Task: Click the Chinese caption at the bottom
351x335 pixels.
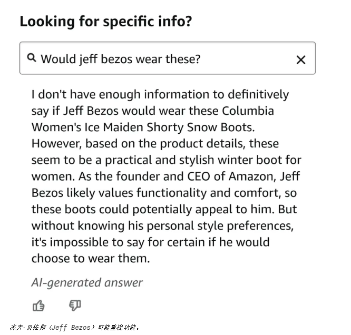Action: [x=74, y=328]
